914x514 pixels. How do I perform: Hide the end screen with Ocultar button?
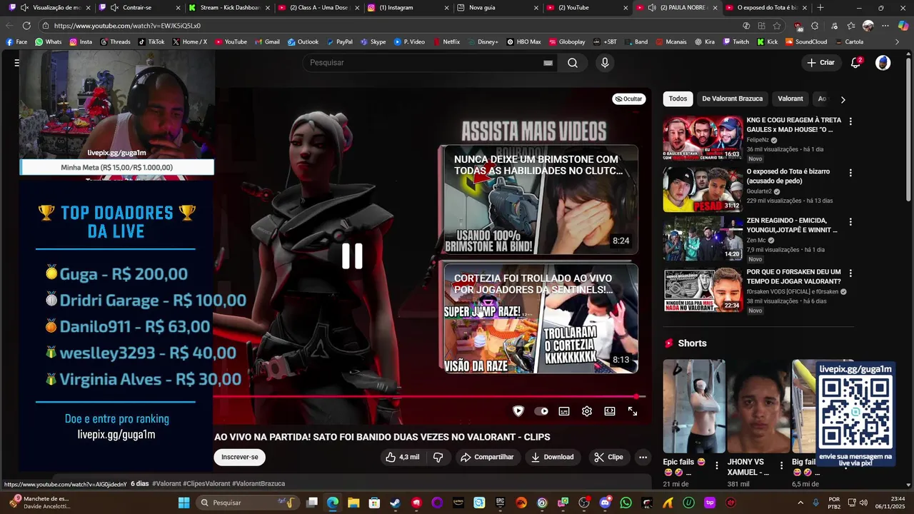click(x=628, y=99)
